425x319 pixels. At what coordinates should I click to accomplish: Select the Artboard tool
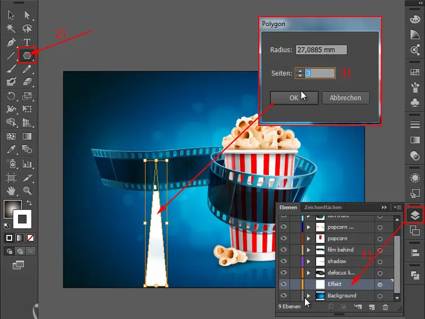click(x=11, y=178)
